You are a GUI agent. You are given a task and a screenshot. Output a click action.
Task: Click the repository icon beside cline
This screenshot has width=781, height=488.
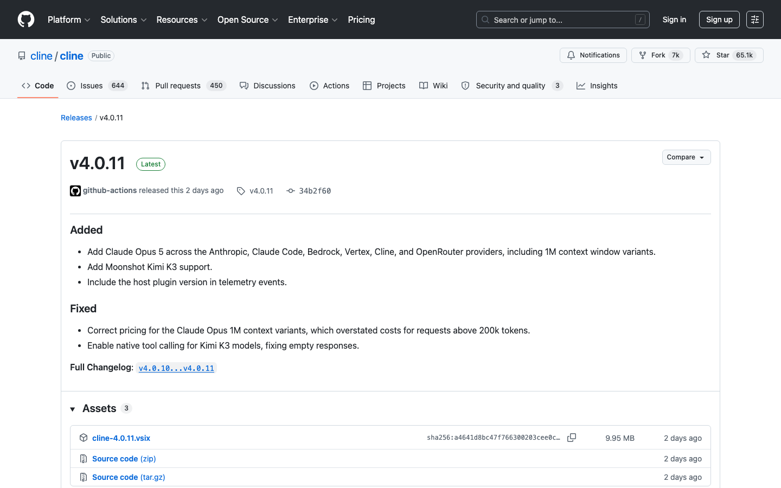tap(22, 56)
